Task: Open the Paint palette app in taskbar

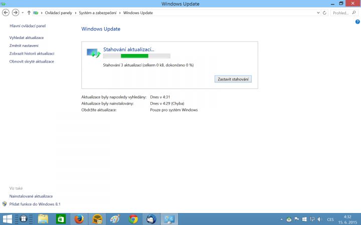Action: coord(115,219)
